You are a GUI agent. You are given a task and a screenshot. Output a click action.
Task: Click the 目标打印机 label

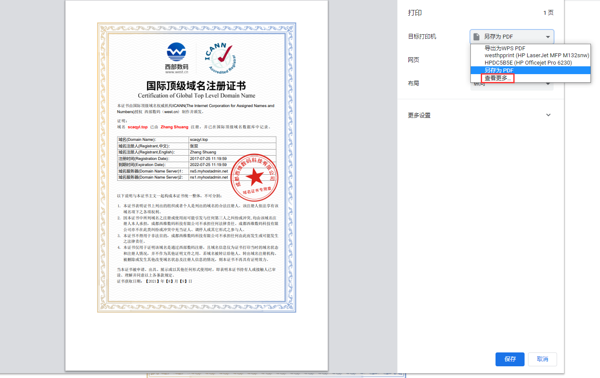pyautogui.click(x=422, y=37)
